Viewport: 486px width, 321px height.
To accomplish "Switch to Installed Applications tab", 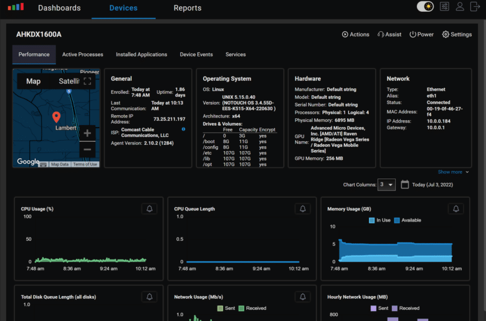I will pos(141,55).
